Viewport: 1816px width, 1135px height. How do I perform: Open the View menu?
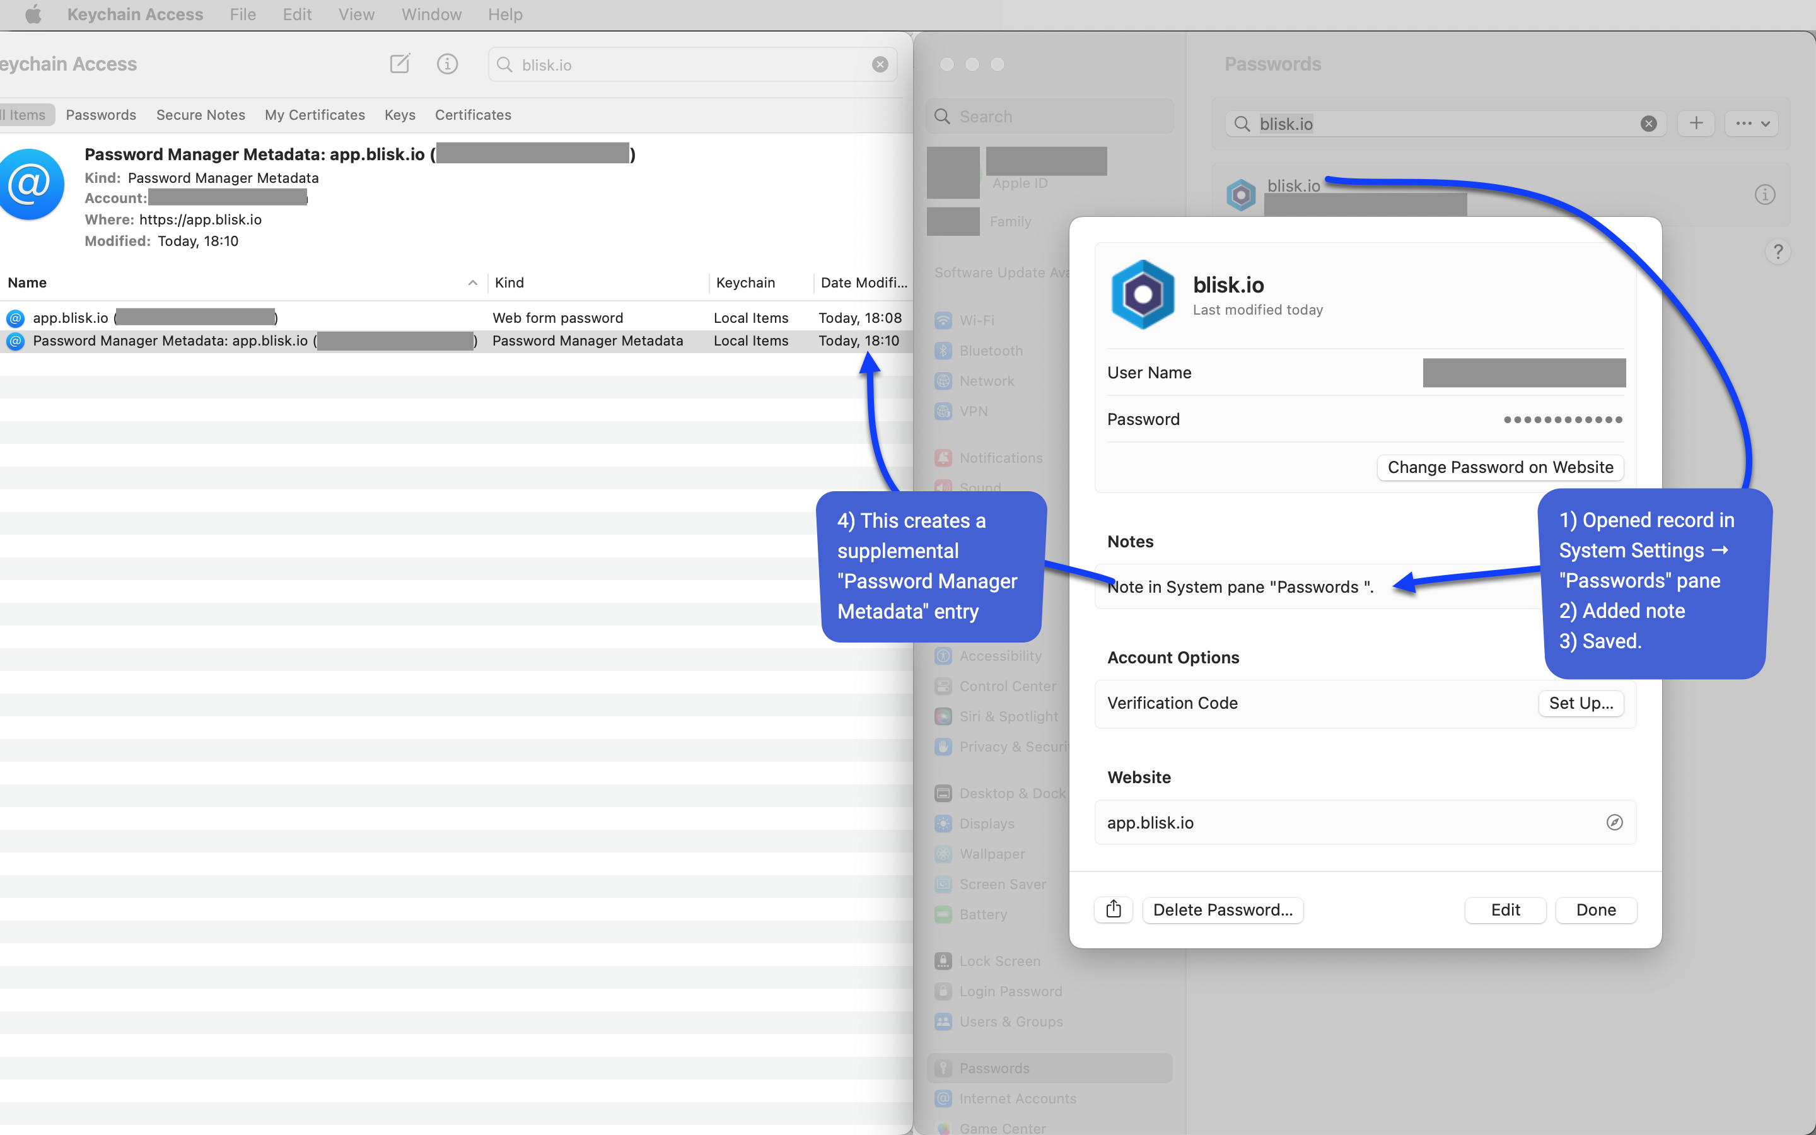tap(356, 15)
